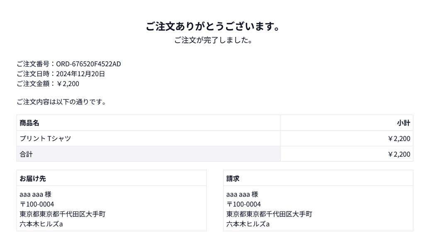This screenshot has width=431, height=247.
Task: Click the お届け先 section header
Action: coord(33,178)
